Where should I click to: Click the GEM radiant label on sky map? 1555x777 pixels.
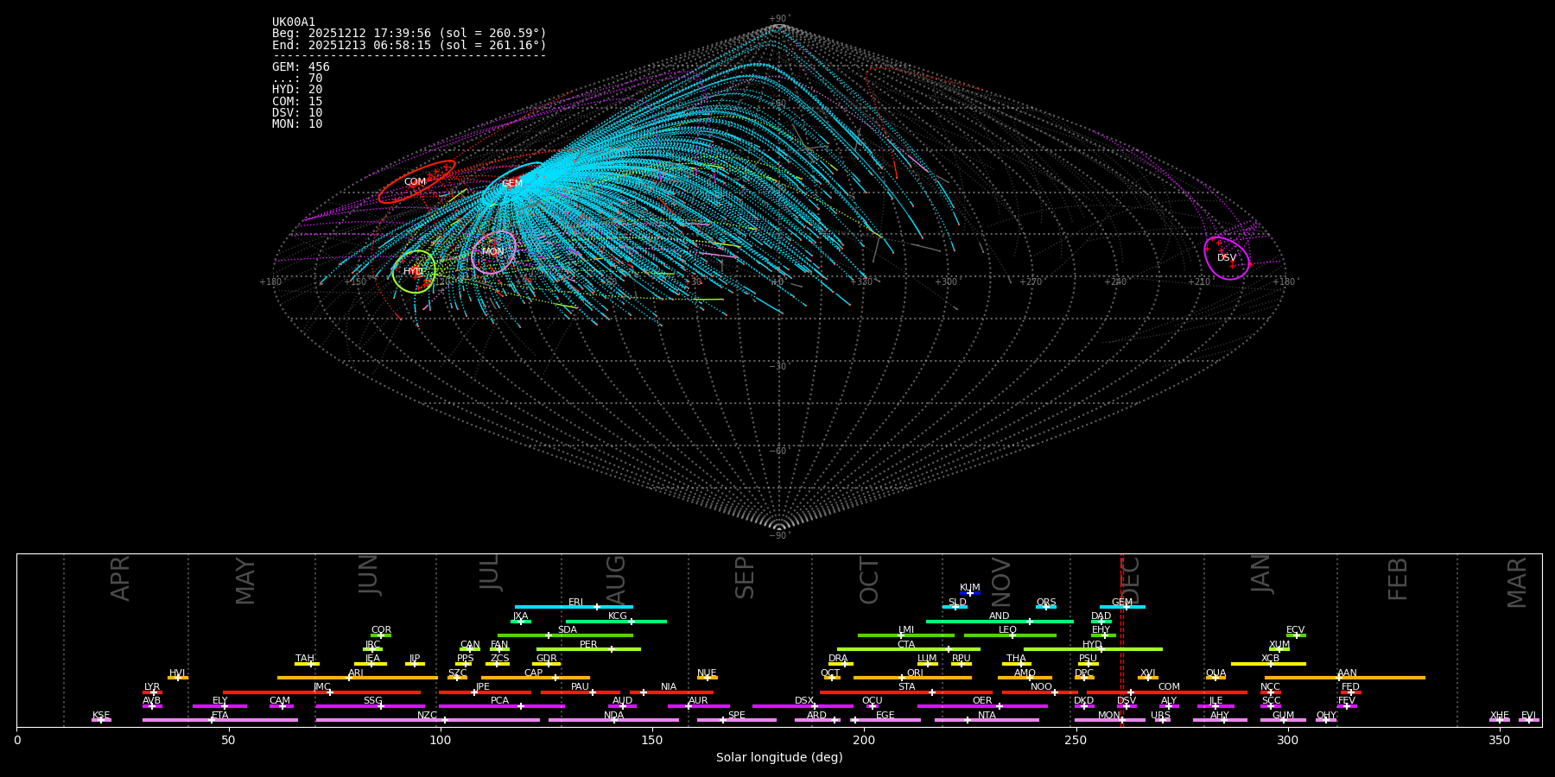tap(512, 184)
